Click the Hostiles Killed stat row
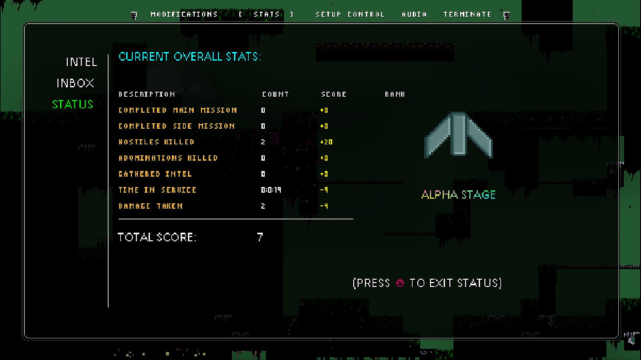This screenshot has height=360, width=641. tap(156, 142)
